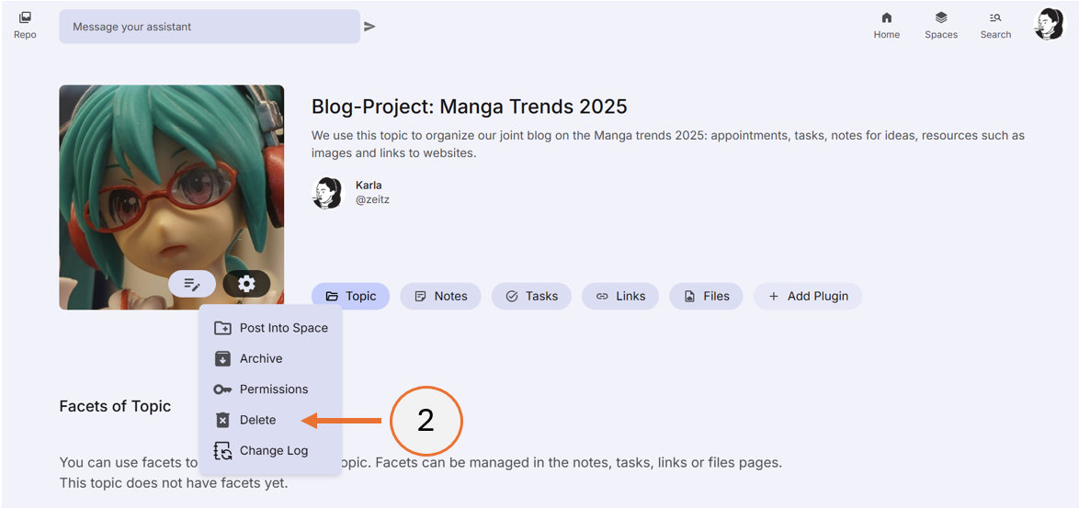The height and width of the screenshot is (508, 1079).
Task: Open Spaces from the top navigation
Action: (x=941, y=26)
